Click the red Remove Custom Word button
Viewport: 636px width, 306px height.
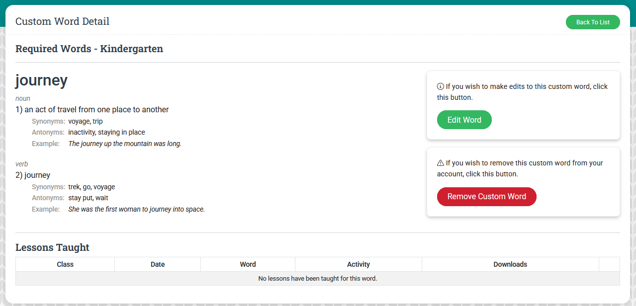coord(486,196)
